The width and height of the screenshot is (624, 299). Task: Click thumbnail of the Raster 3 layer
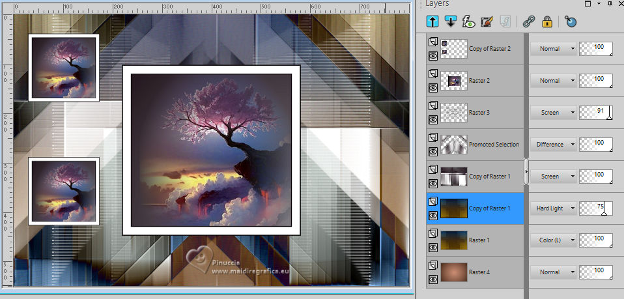pyautogui.click(x=454, y=112)
